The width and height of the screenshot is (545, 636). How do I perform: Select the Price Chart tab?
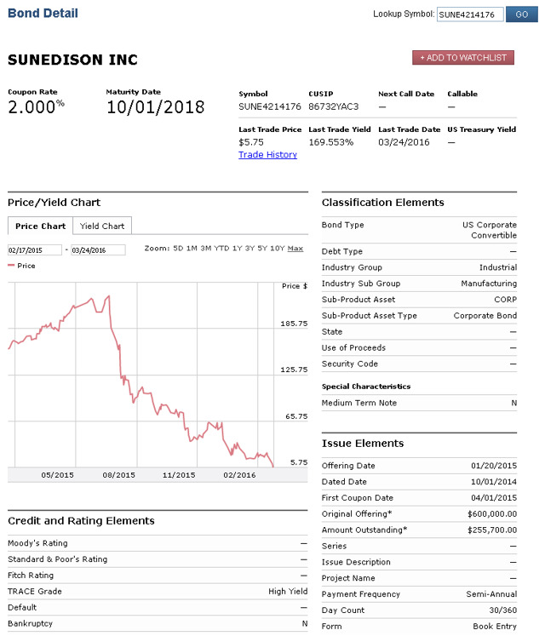(x=40, y=226)
